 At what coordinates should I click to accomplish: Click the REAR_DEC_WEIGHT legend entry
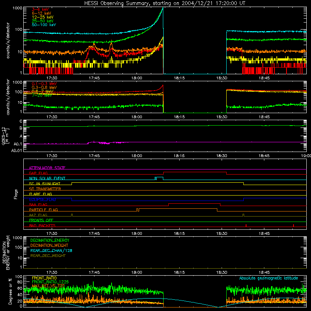point(48,256)
